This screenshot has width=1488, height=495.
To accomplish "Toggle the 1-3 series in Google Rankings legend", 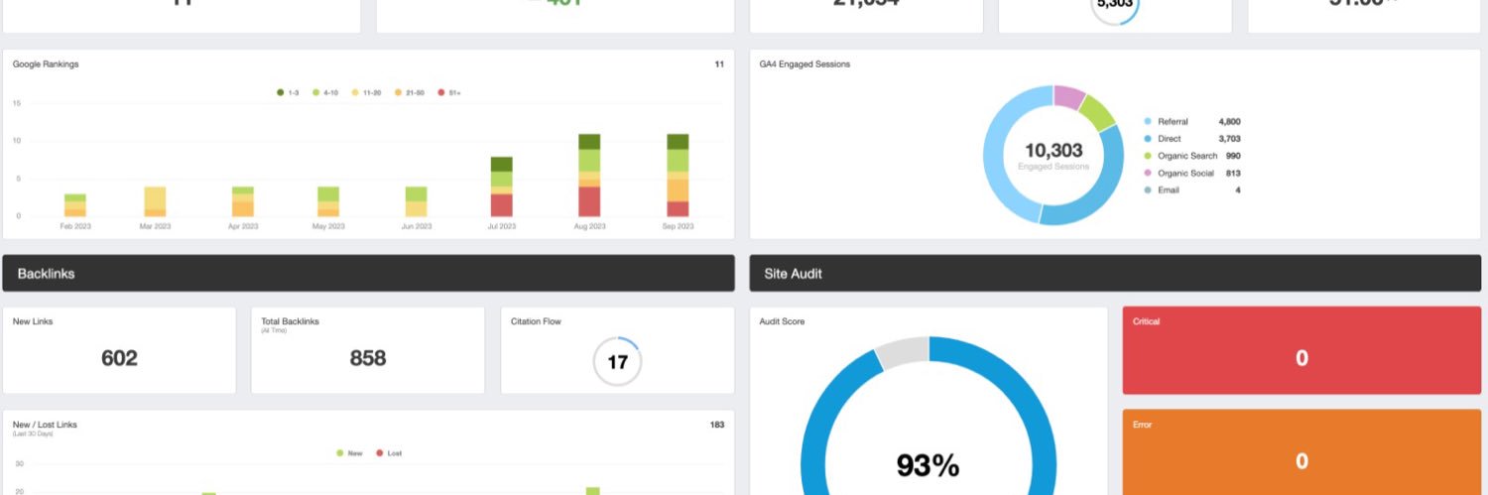I will (288, 92).
